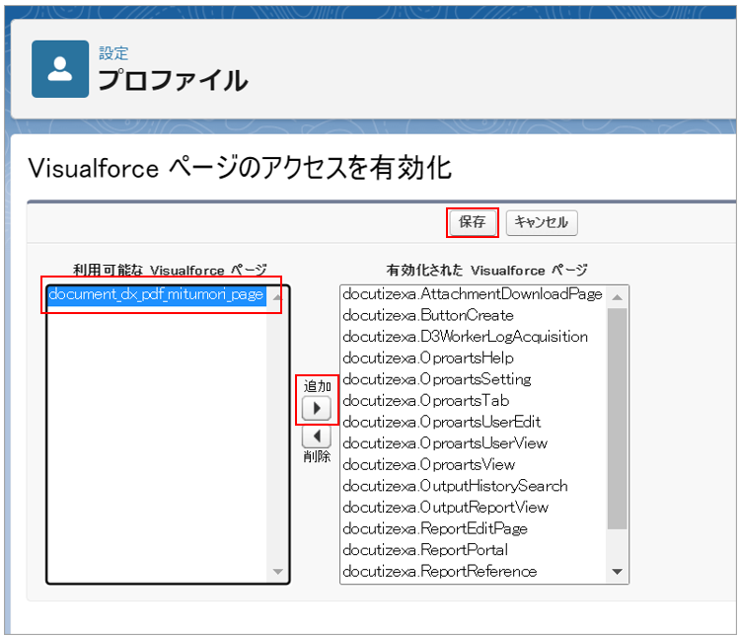Choose docutizexa.D3WorkerLogAcquisition item
Viewport: 739px width, 637px height.
(x=465, y=337)
